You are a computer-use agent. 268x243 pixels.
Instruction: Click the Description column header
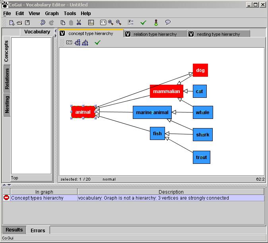171,192
